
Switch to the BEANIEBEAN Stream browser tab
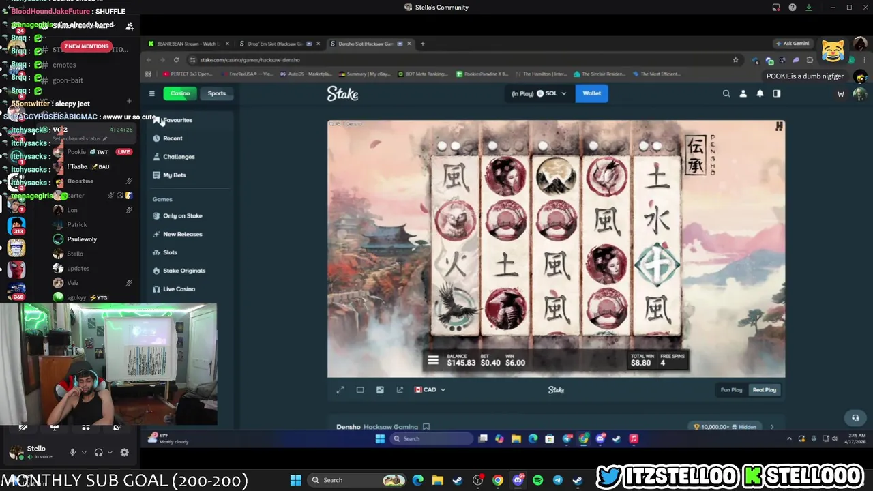pyautogui.click(x=188, y=44)
